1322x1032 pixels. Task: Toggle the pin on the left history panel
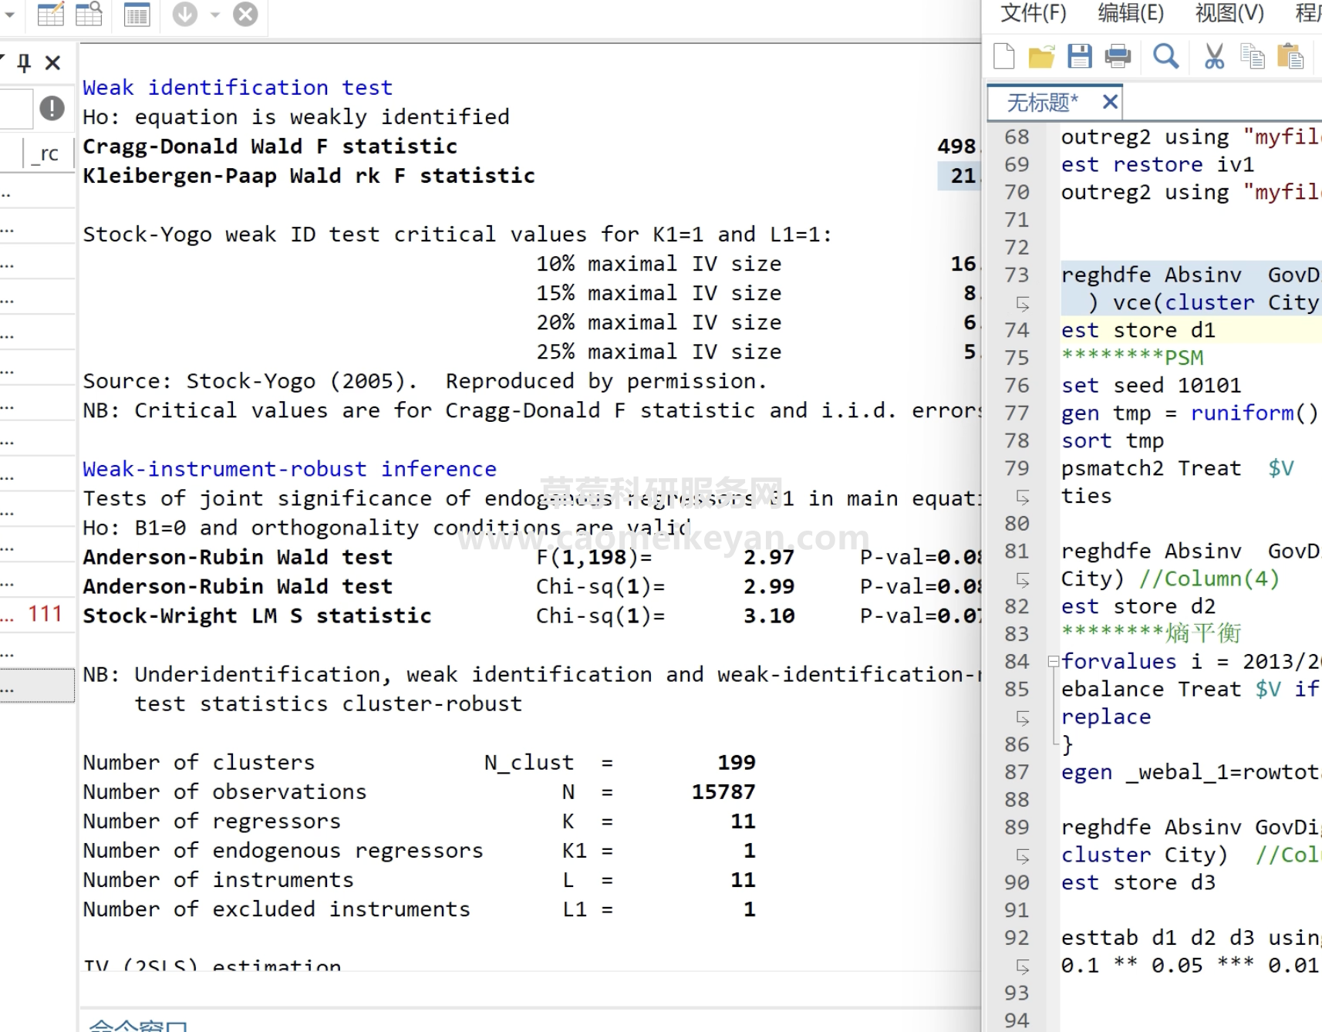point(25,62)
